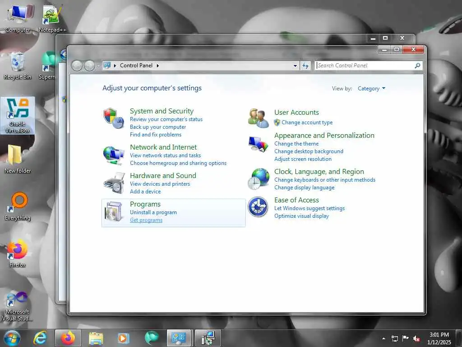This screenshot has height=347, width=462.
Task: Click Let Windows suggest settings link
Action: [310, 208]
